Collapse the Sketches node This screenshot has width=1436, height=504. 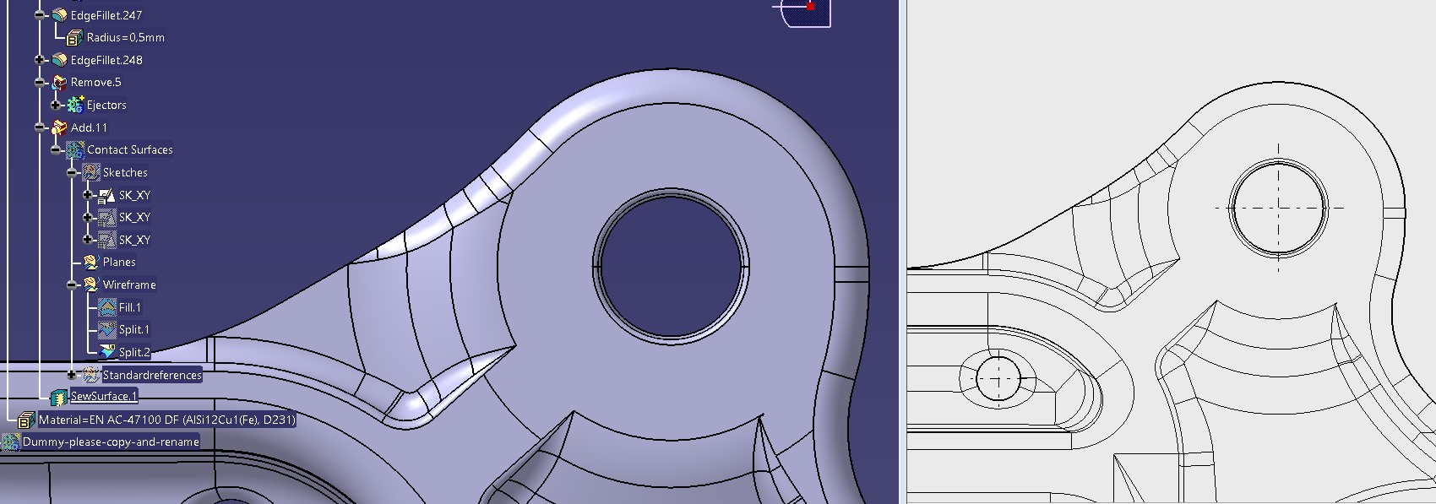tap(72, 172)
